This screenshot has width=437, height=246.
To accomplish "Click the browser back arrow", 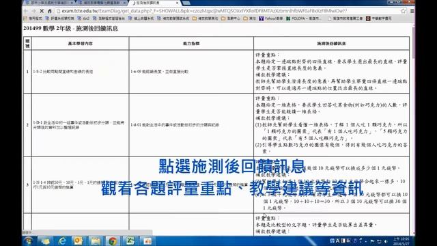I will point(26,11).
